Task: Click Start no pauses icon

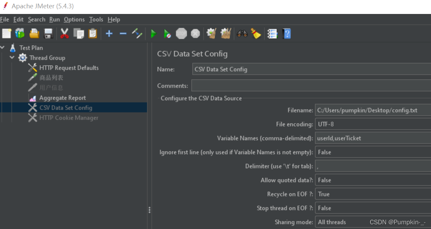Action: pos(167,34)
